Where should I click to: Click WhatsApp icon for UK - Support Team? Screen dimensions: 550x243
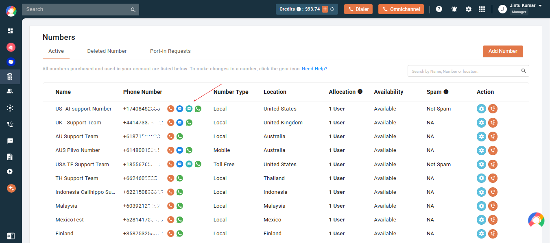tap(189, 122)
